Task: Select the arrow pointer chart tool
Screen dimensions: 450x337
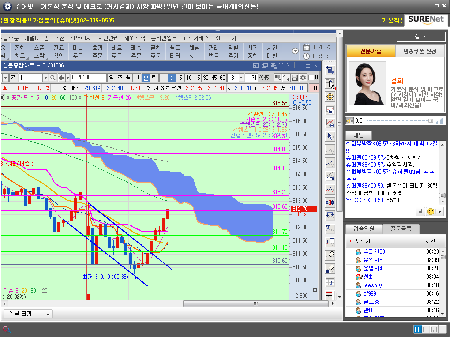Action: point(330,136)
